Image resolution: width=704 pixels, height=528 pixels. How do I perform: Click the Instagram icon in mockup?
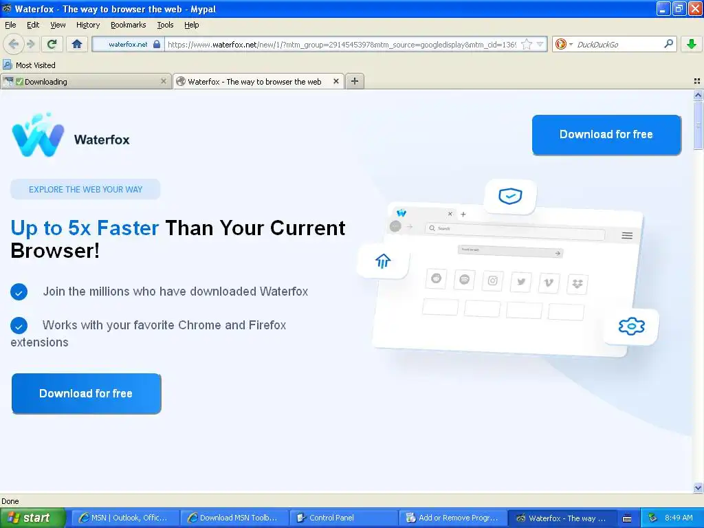pos(492,281)
